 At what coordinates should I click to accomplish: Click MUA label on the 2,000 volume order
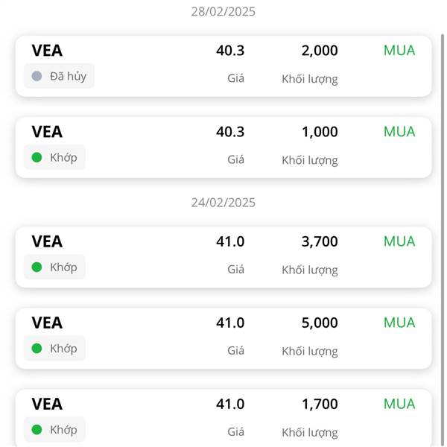click(399, 51)
